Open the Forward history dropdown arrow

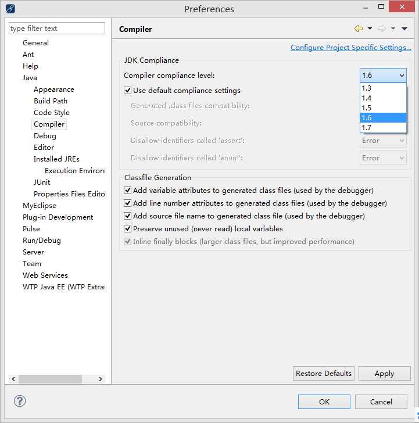click(x=393, y=28)
